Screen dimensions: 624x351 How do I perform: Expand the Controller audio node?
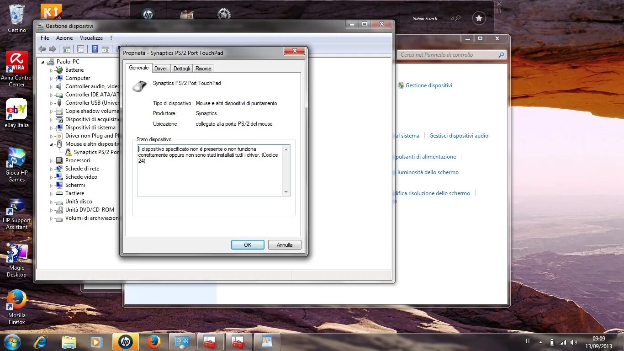tap(52, 87)
